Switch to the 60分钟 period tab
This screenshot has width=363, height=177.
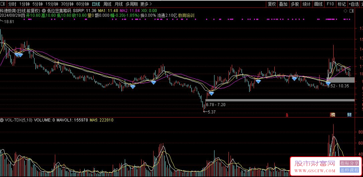click(x=83, y=4)
